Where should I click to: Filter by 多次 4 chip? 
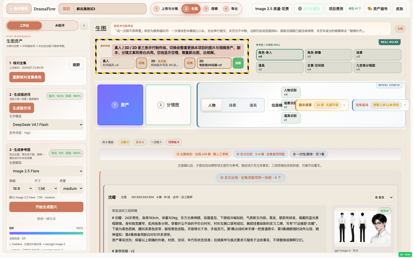coord(140,142)
